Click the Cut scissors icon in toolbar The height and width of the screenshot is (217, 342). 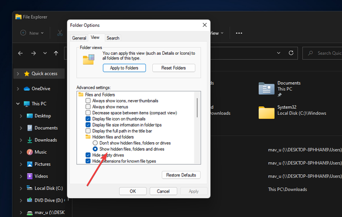pos(60,33)
